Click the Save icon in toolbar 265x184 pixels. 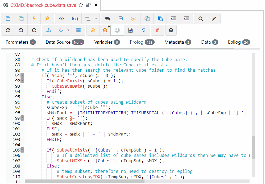pos(8,19)
